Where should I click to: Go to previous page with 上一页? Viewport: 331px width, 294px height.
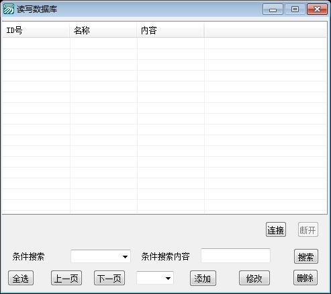point(66,278)
